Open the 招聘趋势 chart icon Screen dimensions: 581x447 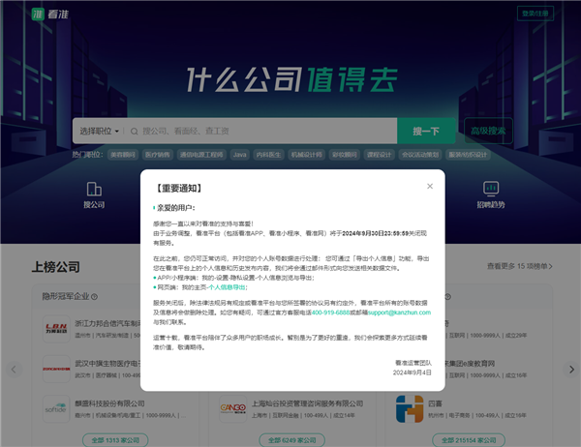[491, 188]
